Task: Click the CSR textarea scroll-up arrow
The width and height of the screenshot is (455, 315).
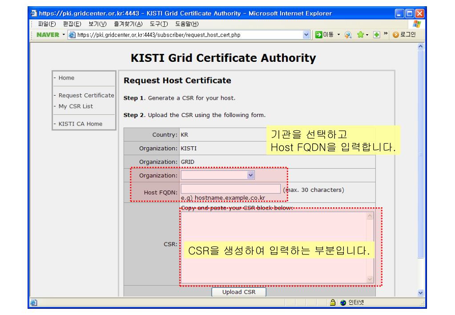Action: (370, 216)
